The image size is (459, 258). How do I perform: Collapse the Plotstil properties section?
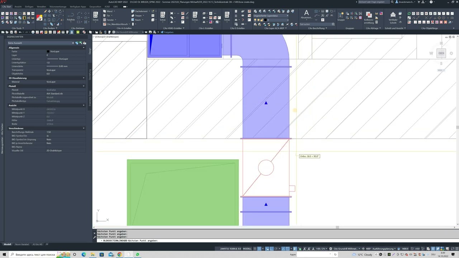click(84, 86)
